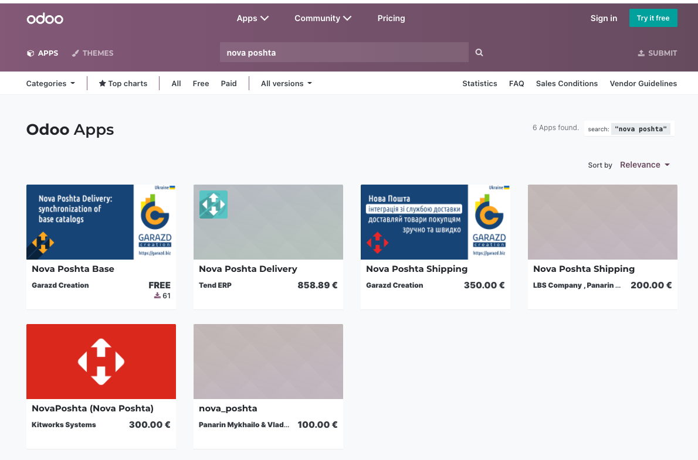Filter by Free apps
The image size is (698, 460).
point(201,83)
